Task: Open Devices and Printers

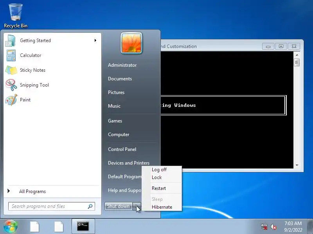Action: tap(129, 163)
